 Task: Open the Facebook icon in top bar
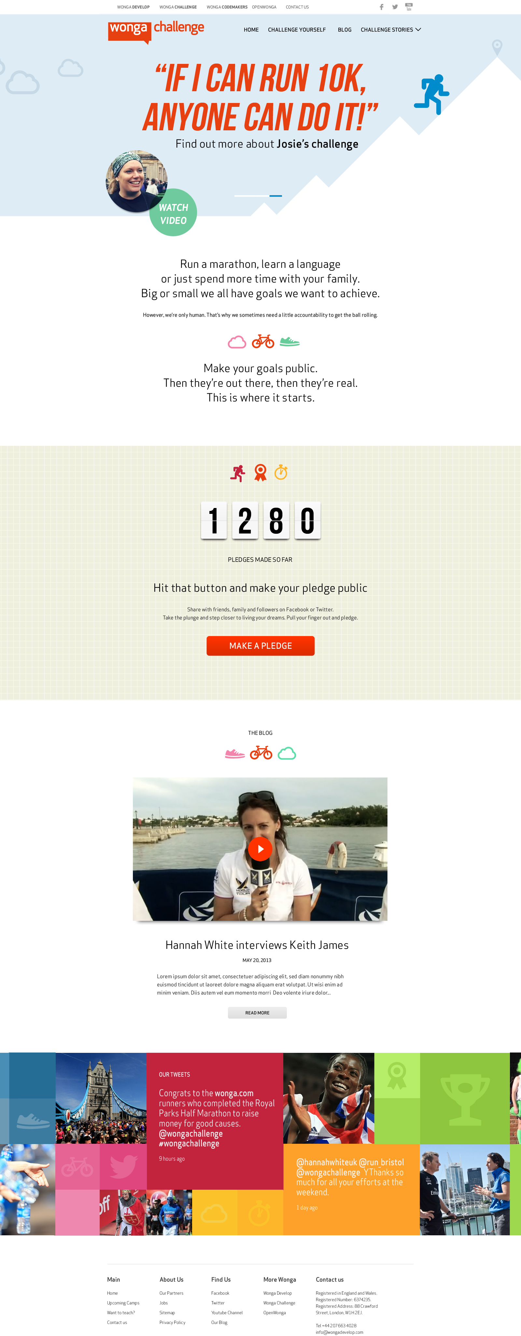pyautogui.click(x=382, y=7)
